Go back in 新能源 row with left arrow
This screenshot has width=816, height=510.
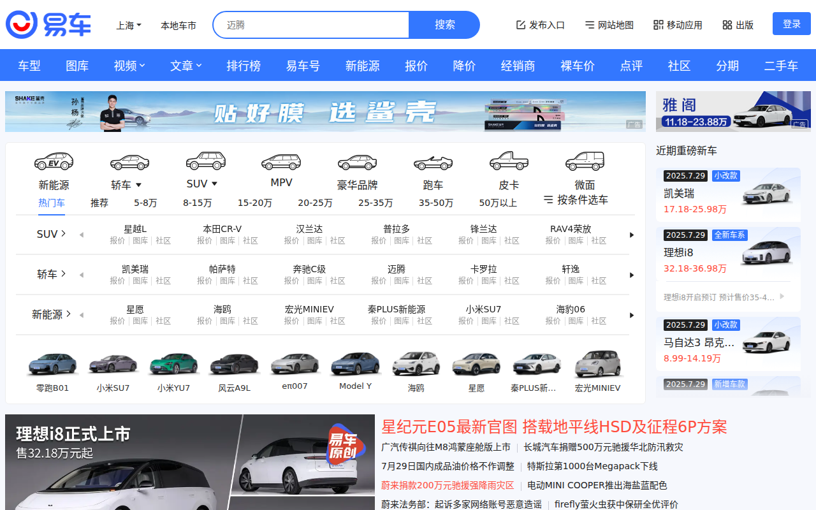[82, 315]
